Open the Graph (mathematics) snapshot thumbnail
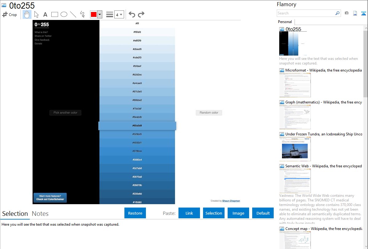 (x=295, y=117)
